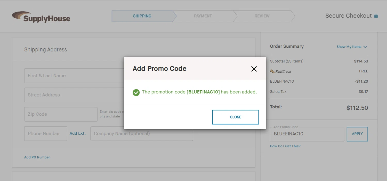Click the Secure Checkout lock icon
387x181 pixels.
pos(376,16)
